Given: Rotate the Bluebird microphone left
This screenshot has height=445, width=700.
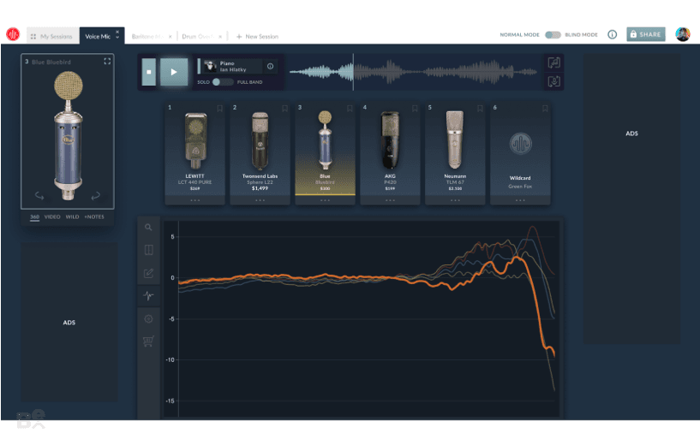Looking at the screenshot, I should coord(39,196).
